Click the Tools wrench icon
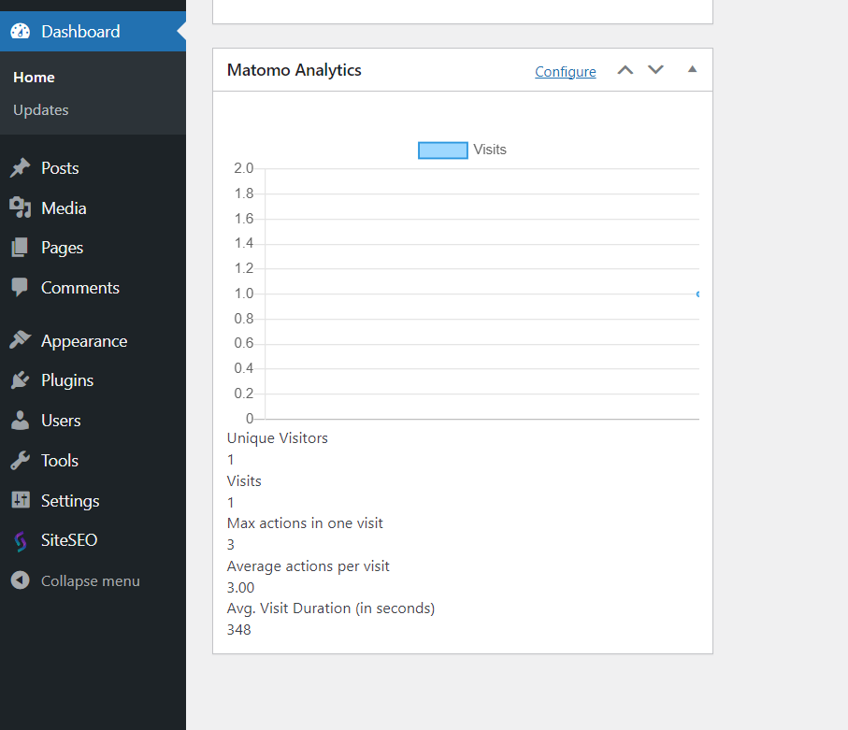The height and width of the screenshot is (730, 848). click(x=21, y=460)
